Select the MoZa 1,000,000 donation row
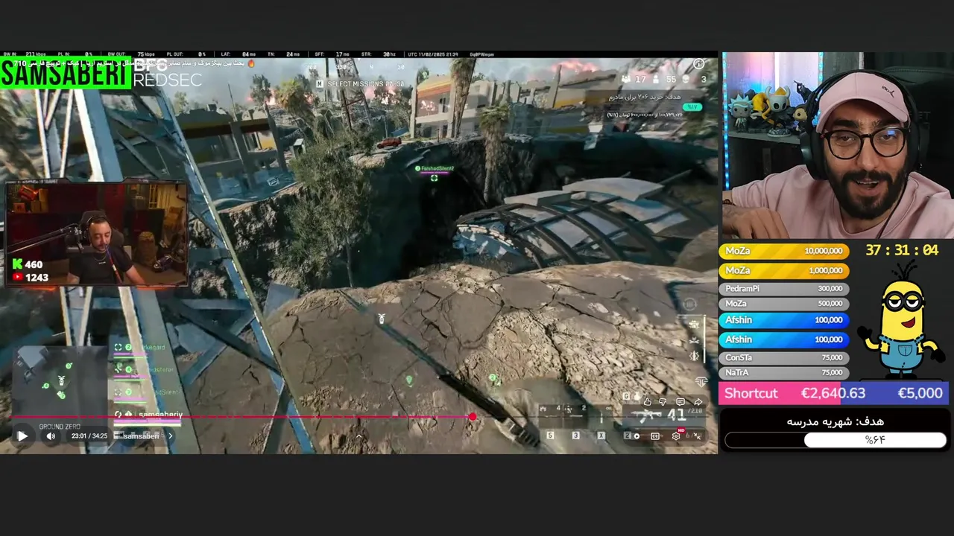 pos(783,271)
